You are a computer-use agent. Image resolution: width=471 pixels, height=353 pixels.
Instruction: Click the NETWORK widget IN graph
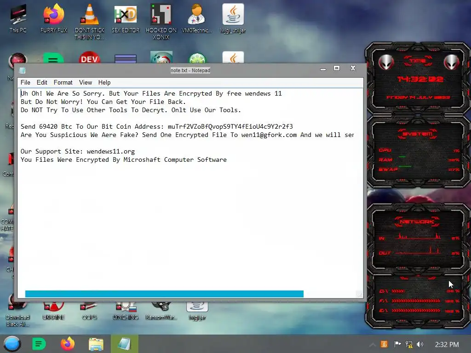pyautogui.click(x=418, y=236)
